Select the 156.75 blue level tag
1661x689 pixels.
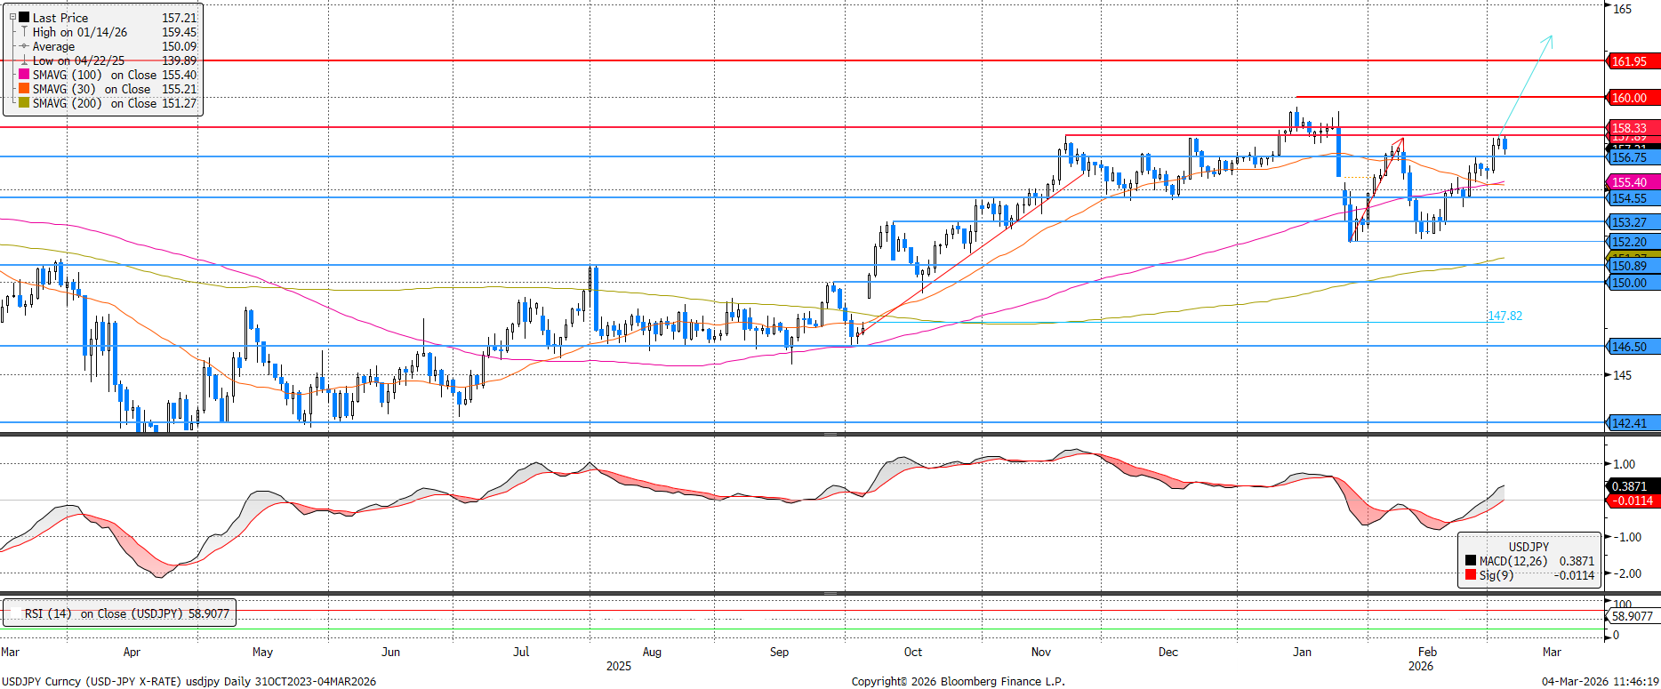[1632, 157]
